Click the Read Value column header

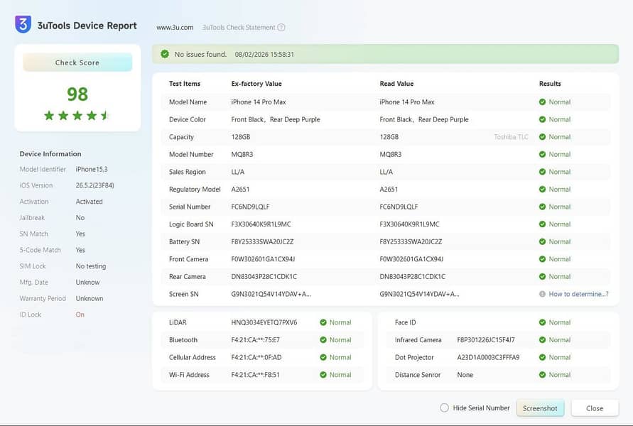396,84
